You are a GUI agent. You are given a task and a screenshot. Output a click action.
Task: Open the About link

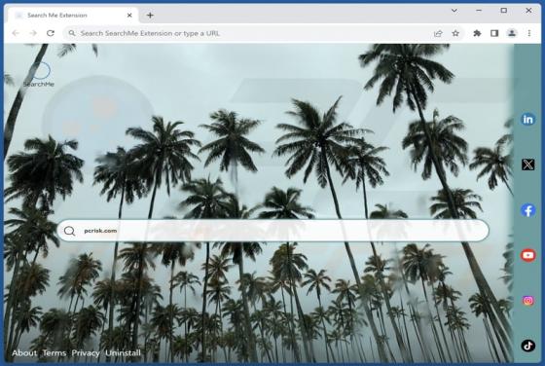[24, 352]
